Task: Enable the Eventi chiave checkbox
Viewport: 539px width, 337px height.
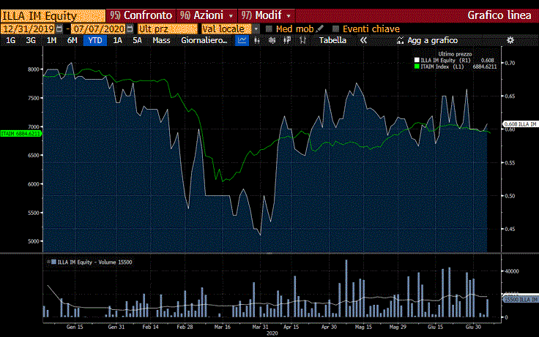Action: [x=336, y=29]
